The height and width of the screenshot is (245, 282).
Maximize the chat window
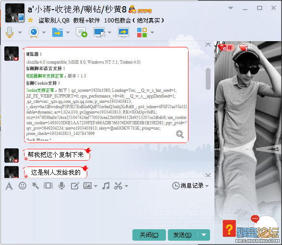[259, 8]
